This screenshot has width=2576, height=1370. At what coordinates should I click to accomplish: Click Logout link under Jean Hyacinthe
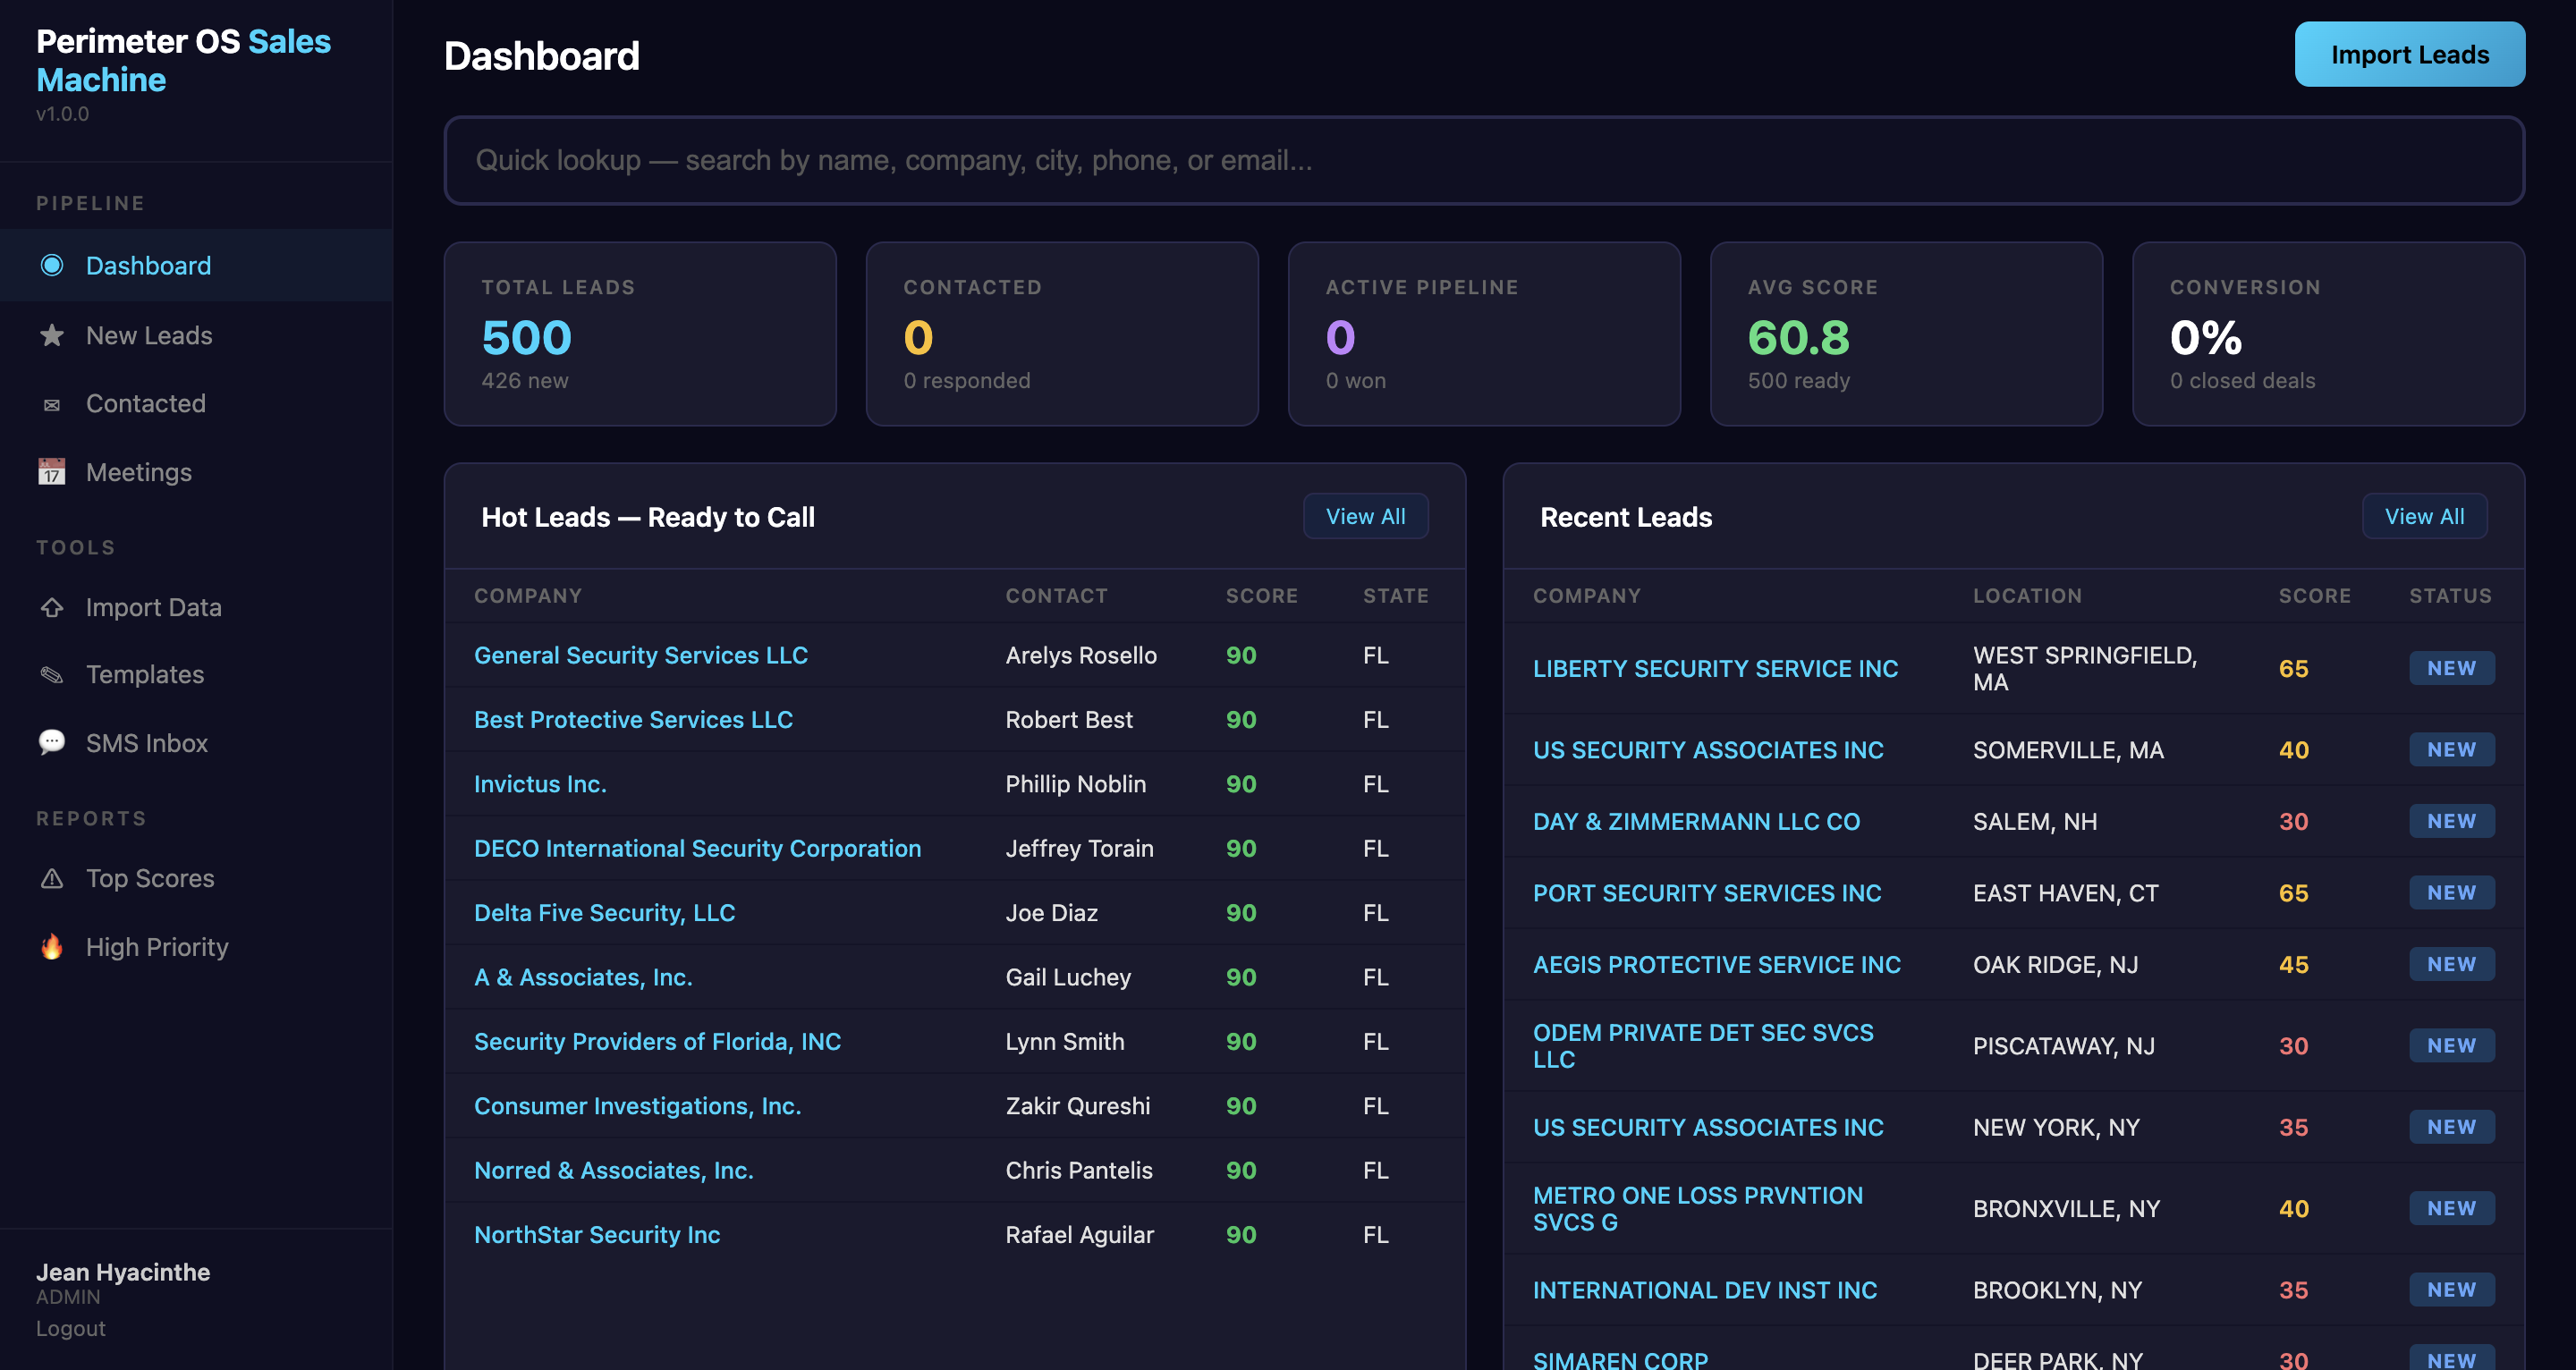(70, 1328)
